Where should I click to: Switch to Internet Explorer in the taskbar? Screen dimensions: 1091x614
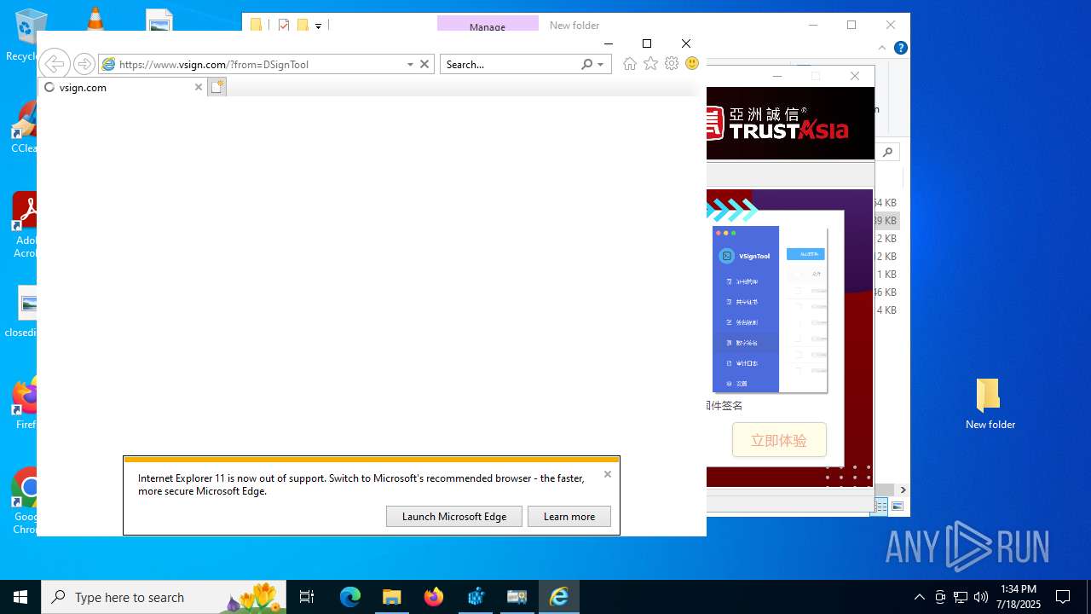(559, 597)
